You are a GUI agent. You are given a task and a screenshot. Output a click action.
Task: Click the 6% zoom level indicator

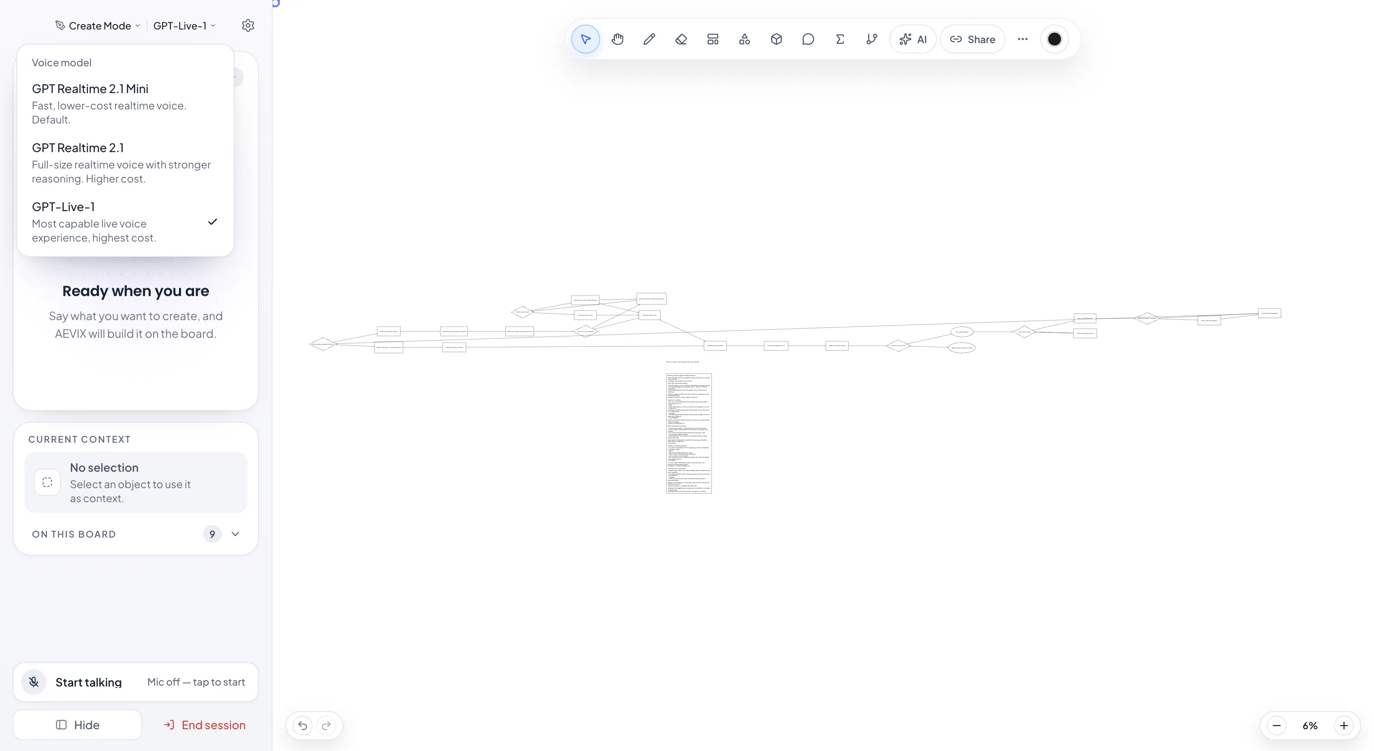coord(1310,726)
